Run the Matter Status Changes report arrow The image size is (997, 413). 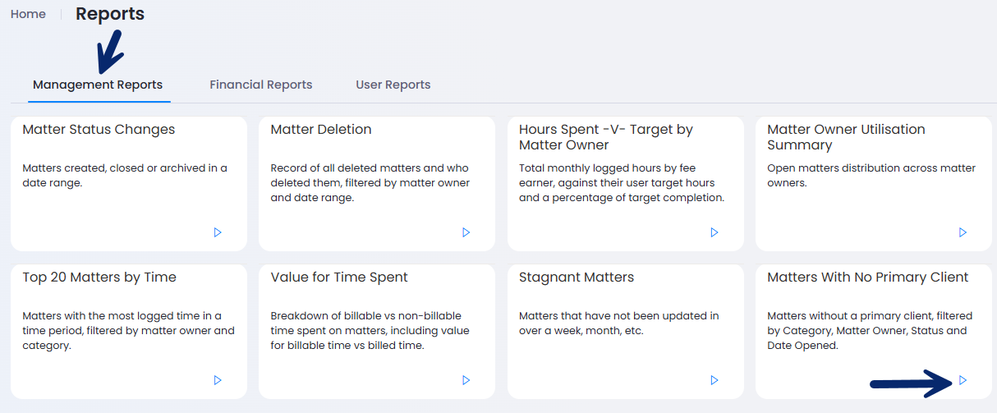click(218, 232)
